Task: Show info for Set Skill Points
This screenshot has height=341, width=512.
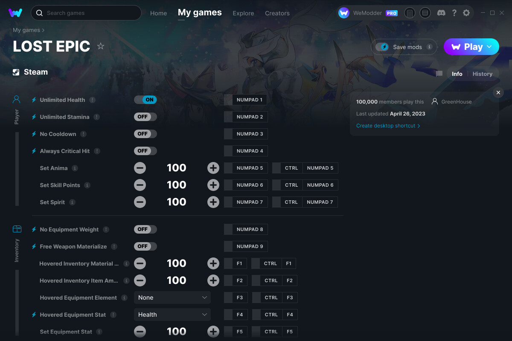Action: [87, 185]
